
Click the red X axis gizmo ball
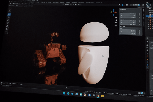point(116,12)
